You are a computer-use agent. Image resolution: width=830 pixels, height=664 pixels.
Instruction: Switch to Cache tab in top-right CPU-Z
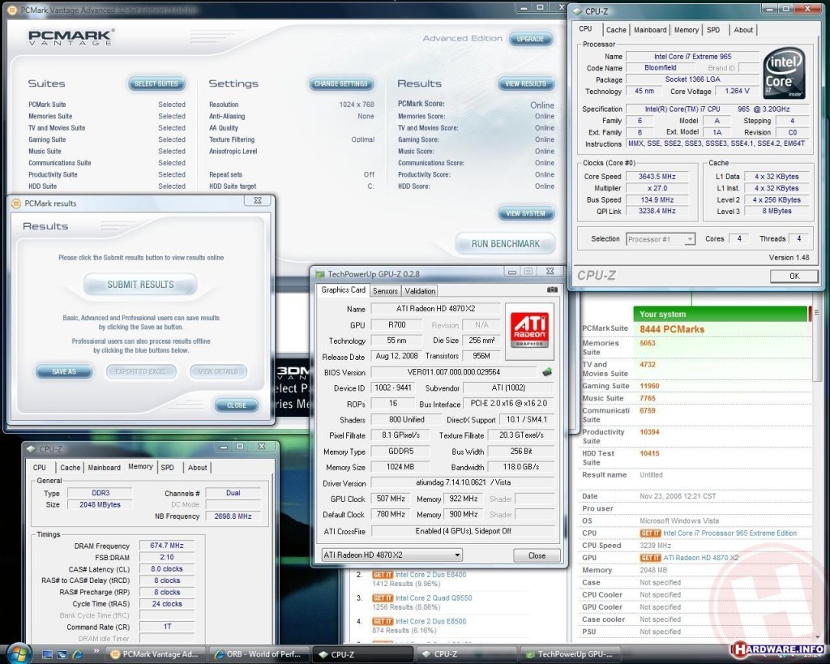(x=616, y=30)
